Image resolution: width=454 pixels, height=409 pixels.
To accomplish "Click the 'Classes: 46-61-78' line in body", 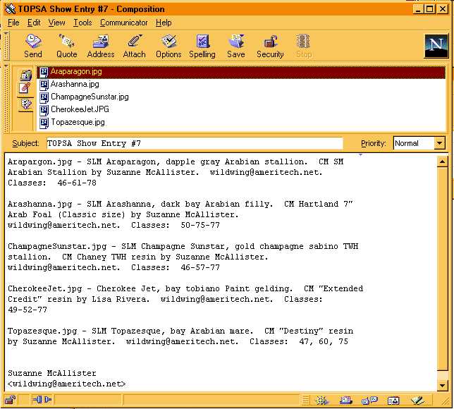I will coord(52,183).
